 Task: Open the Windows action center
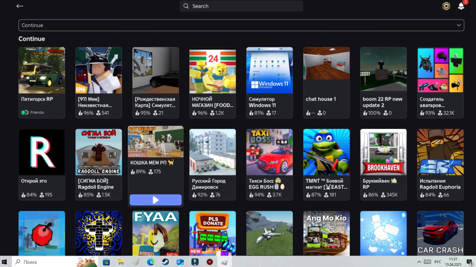pyautogui.click(x=470, y=262)
